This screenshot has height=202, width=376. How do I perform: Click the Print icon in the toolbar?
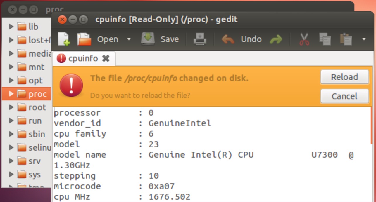click(x=200, y=39)
